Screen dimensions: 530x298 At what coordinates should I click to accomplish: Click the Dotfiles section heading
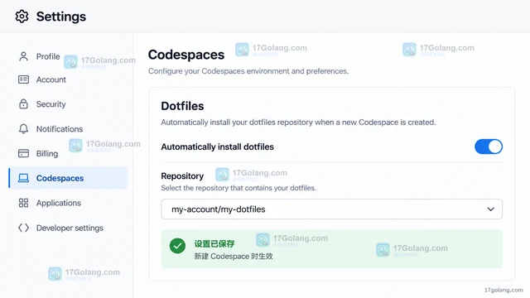tap(182, 106)
